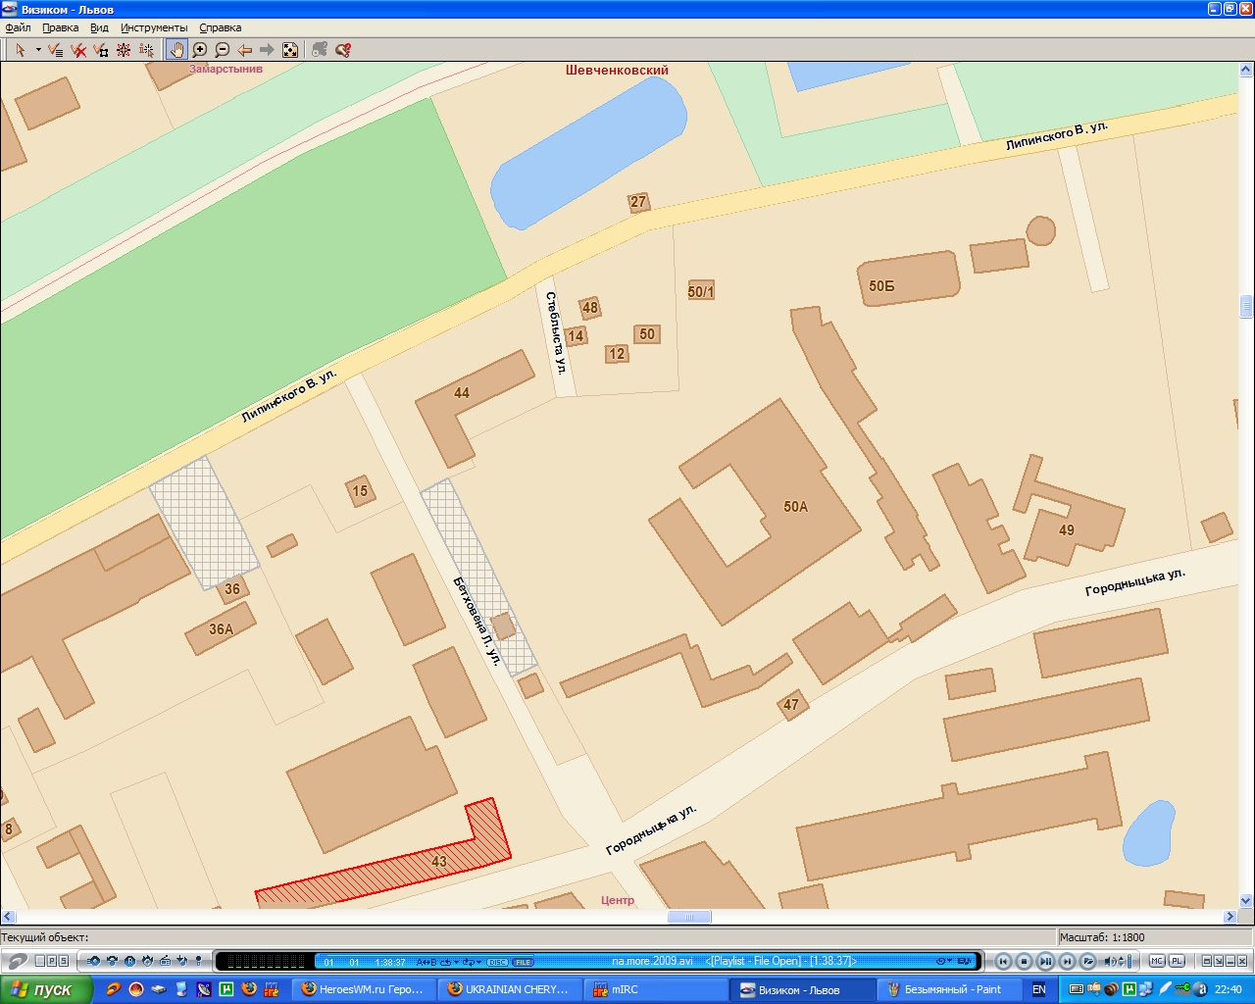
Task: Open the dropdown arrow beside pointer tool
Action: 38,50
